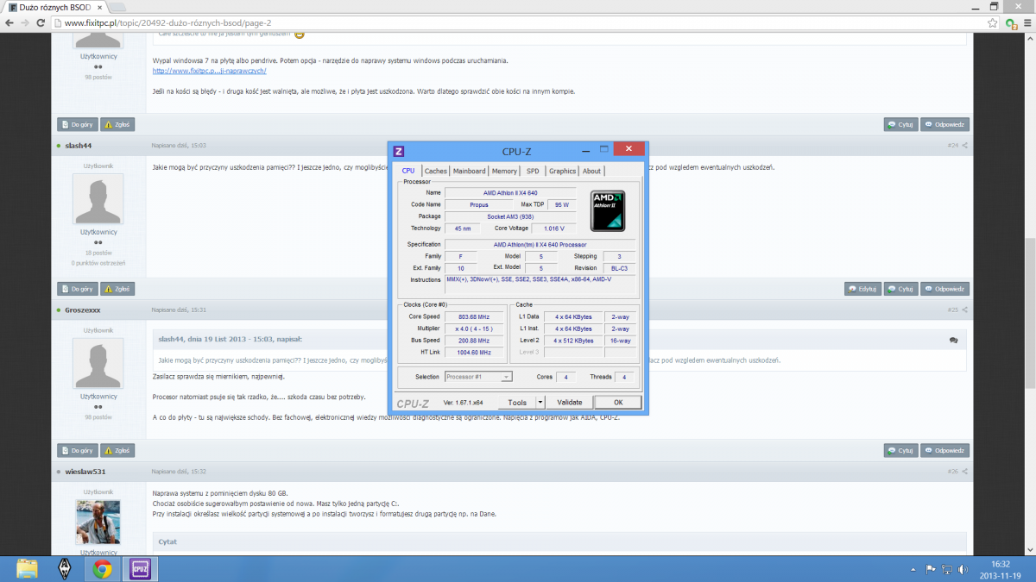Click Do góry under slash44's post
This screenshot has height=582, width=1036.
[x=78, y=289]
